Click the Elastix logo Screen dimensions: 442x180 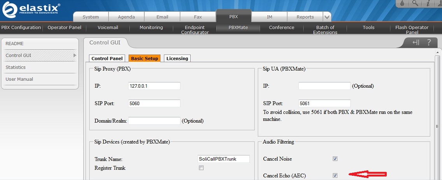[31, 10]
